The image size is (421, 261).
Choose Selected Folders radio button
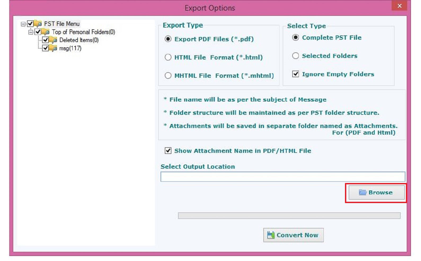coord(295,56)
